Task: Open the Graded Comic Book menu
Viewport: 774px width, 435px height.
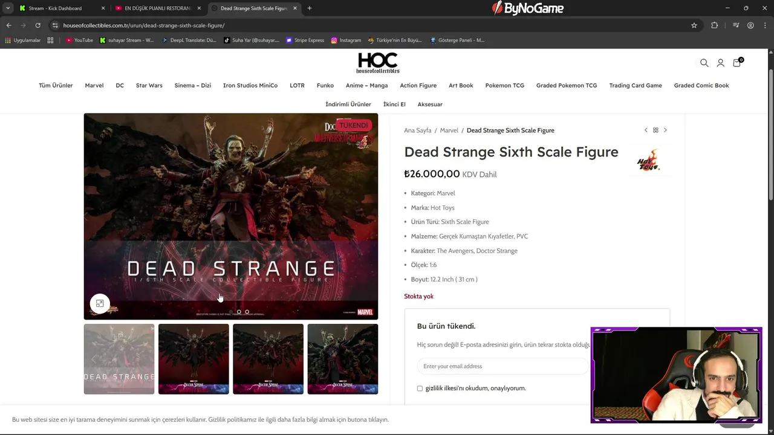Action: click(x=701, y=86)
